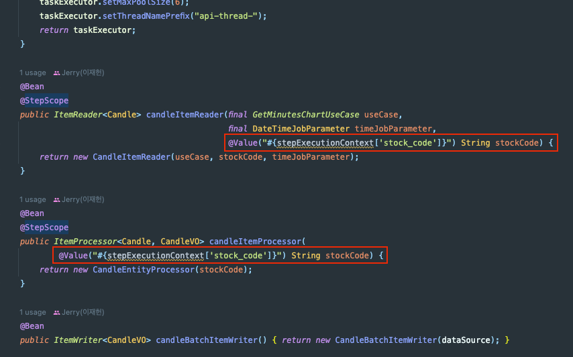Click "return taskExecutor;" line
This screenshot has height=357, width=573.
pyautogui.click(x=88, y=30)
